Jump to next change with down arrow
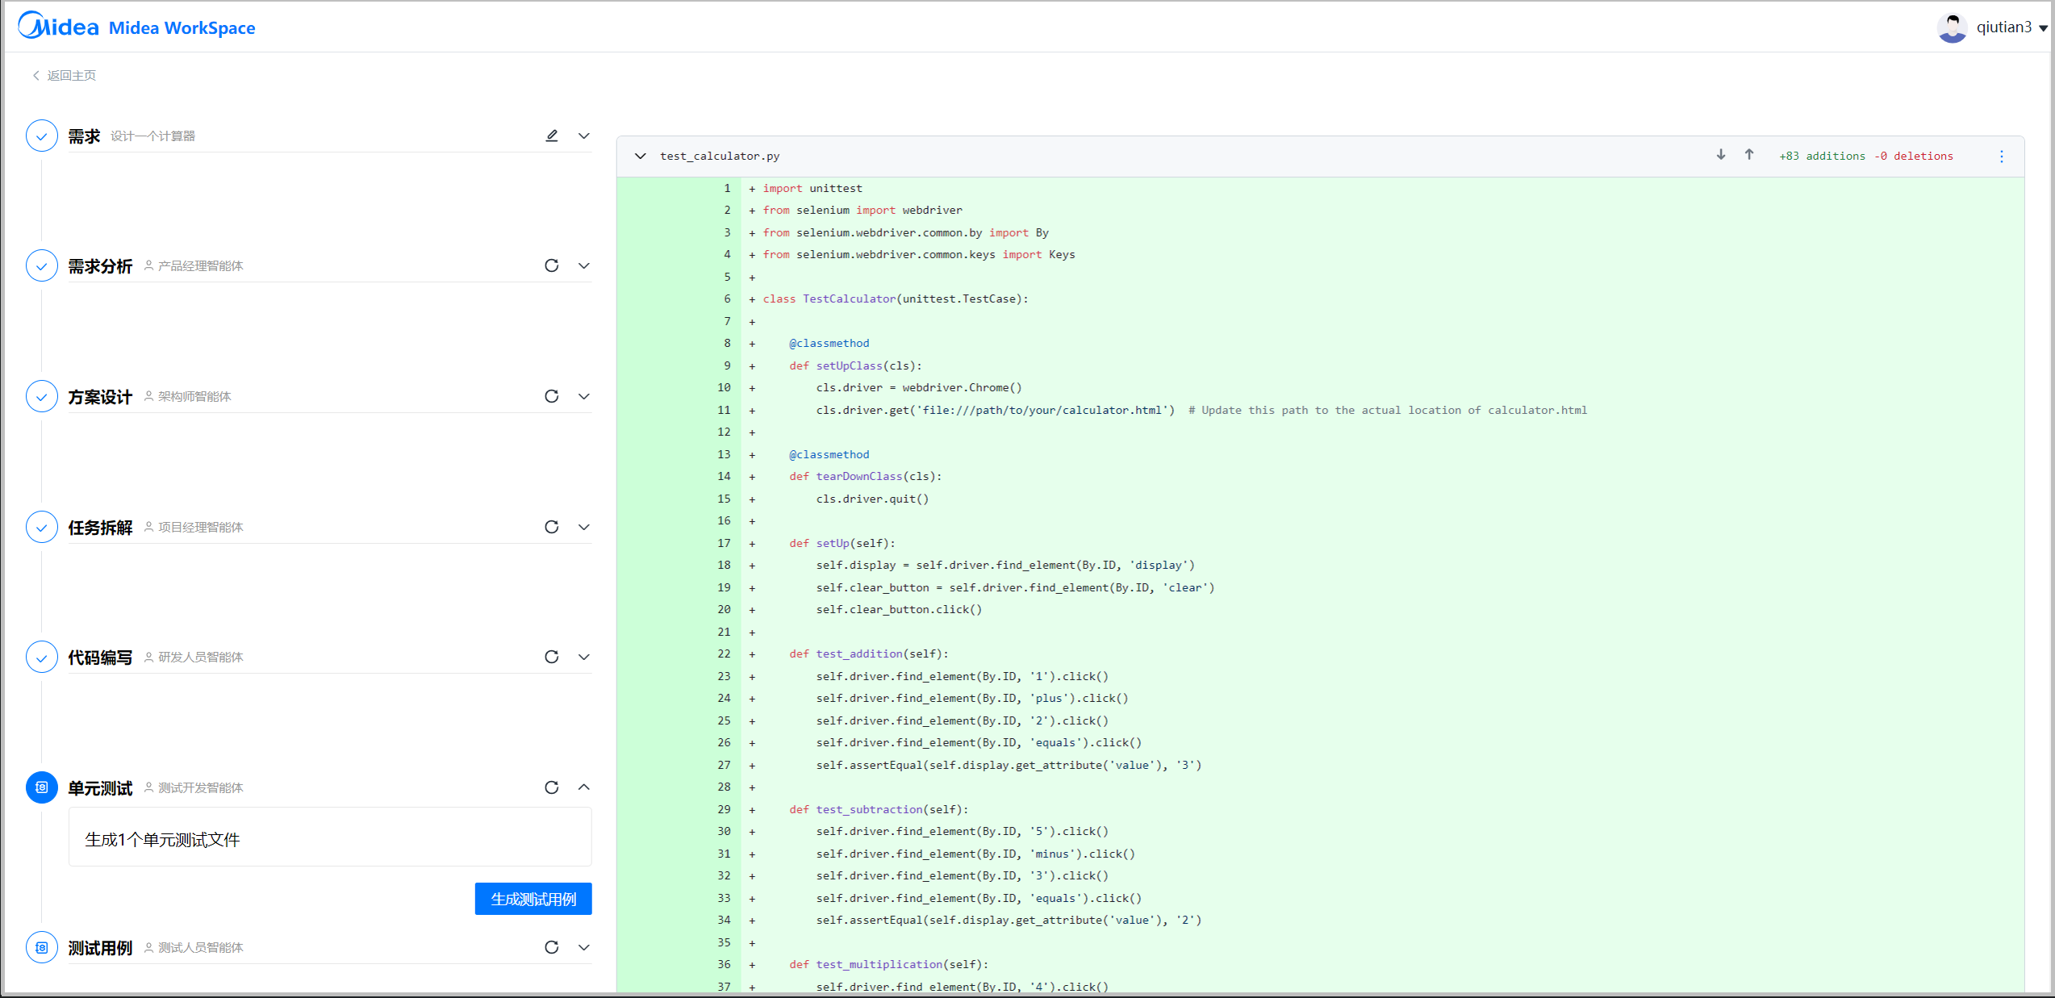 [x=1721, y=155]
